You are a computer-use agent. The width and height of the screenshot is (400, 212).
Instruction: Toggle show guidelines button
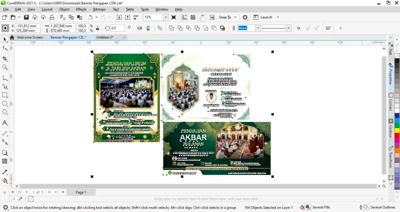202,17
